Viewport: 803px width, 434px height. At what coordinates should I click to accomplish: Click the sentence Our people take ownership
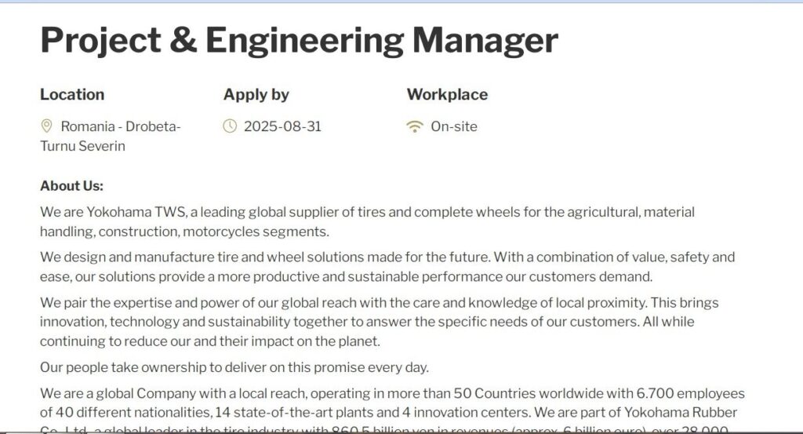point(234,367)
